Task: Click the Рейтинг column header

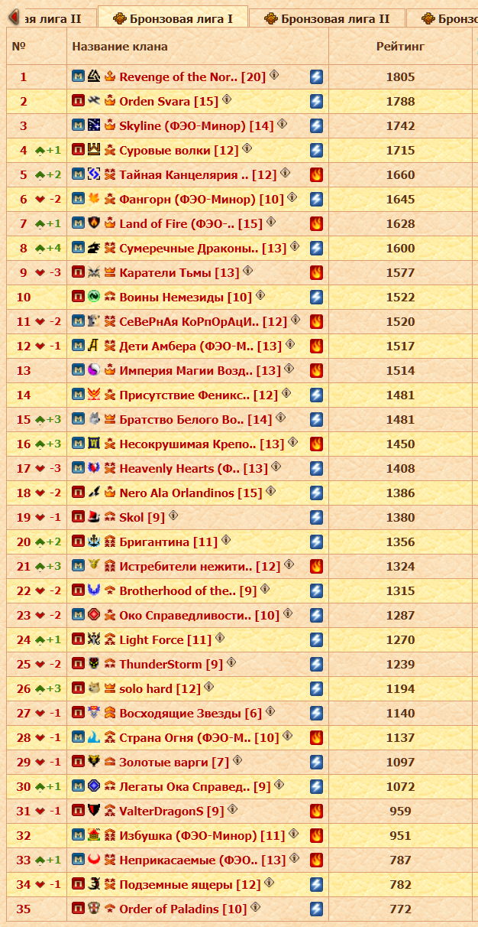Action: click(400, 47)
